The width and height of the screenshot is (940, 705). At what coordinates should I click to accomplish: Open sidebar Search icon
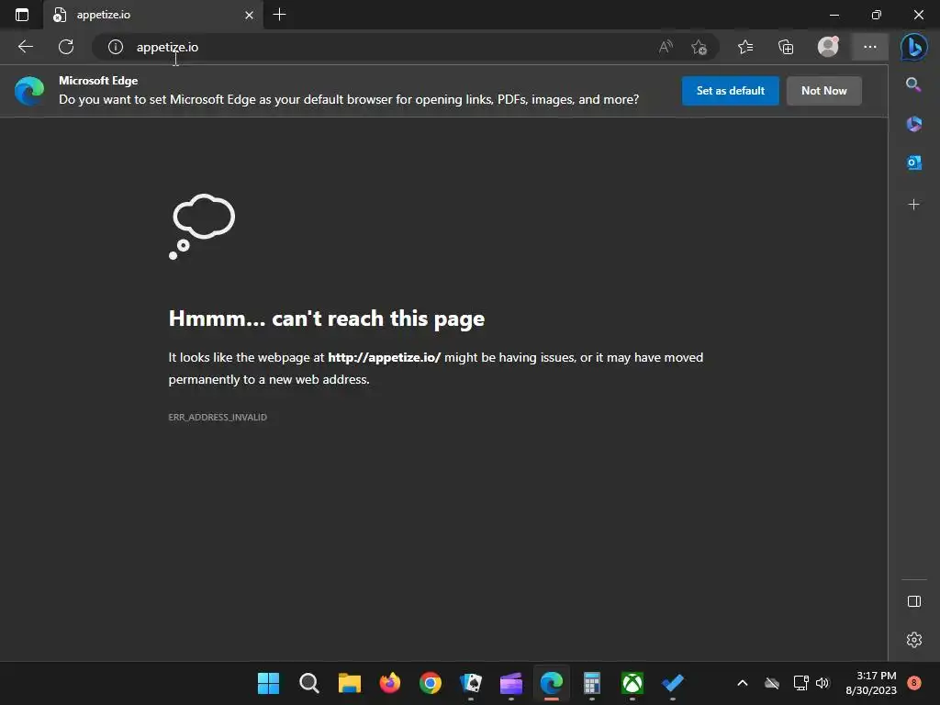[x=913, y=84]
